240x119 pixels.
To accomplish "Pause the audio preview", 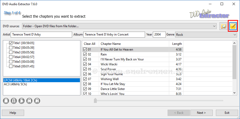I will point(14,101).
